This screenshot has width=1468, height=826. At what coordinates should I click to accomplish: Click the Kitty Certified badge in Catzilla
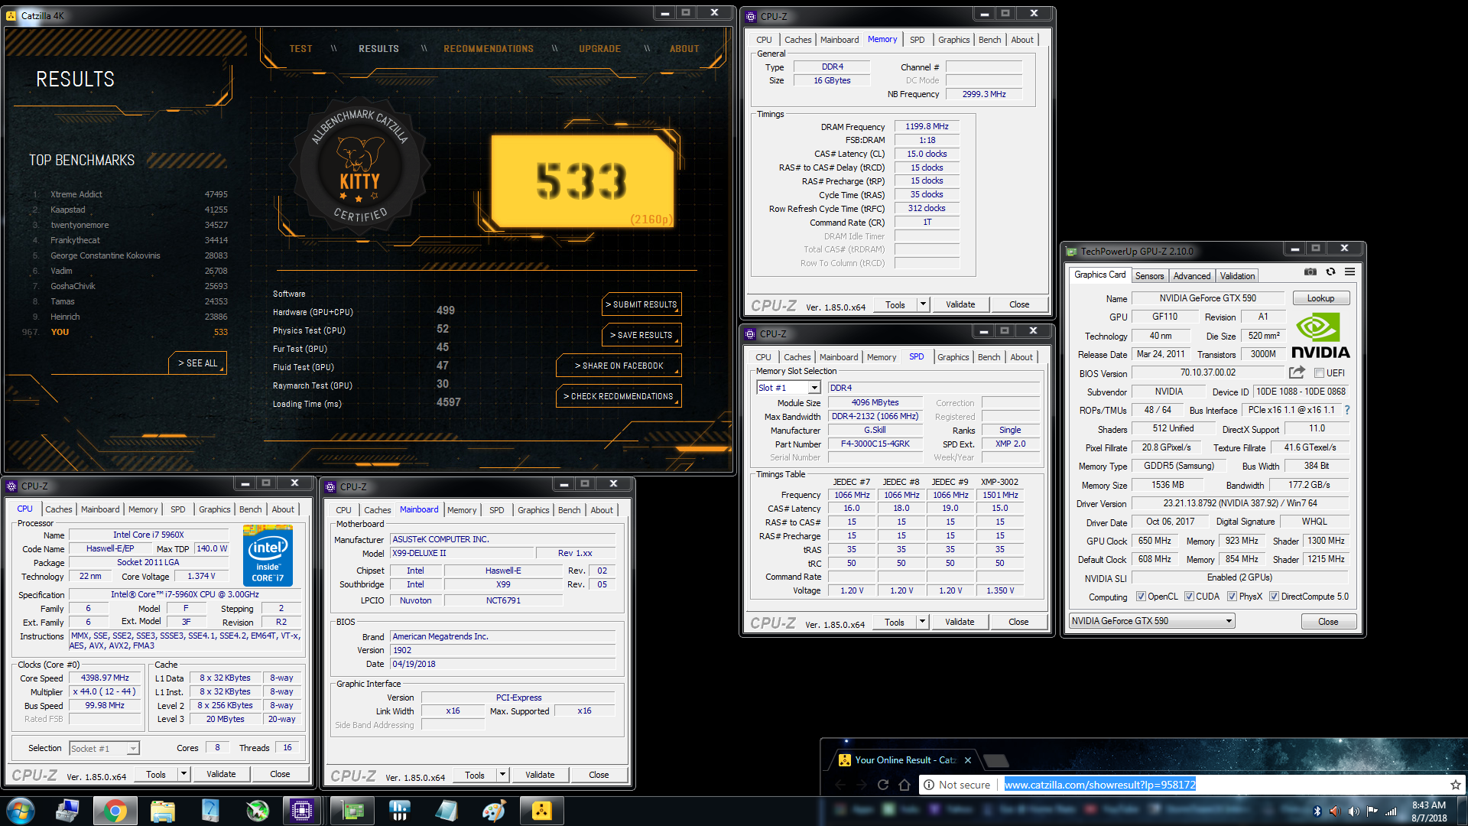pos(360,166)
